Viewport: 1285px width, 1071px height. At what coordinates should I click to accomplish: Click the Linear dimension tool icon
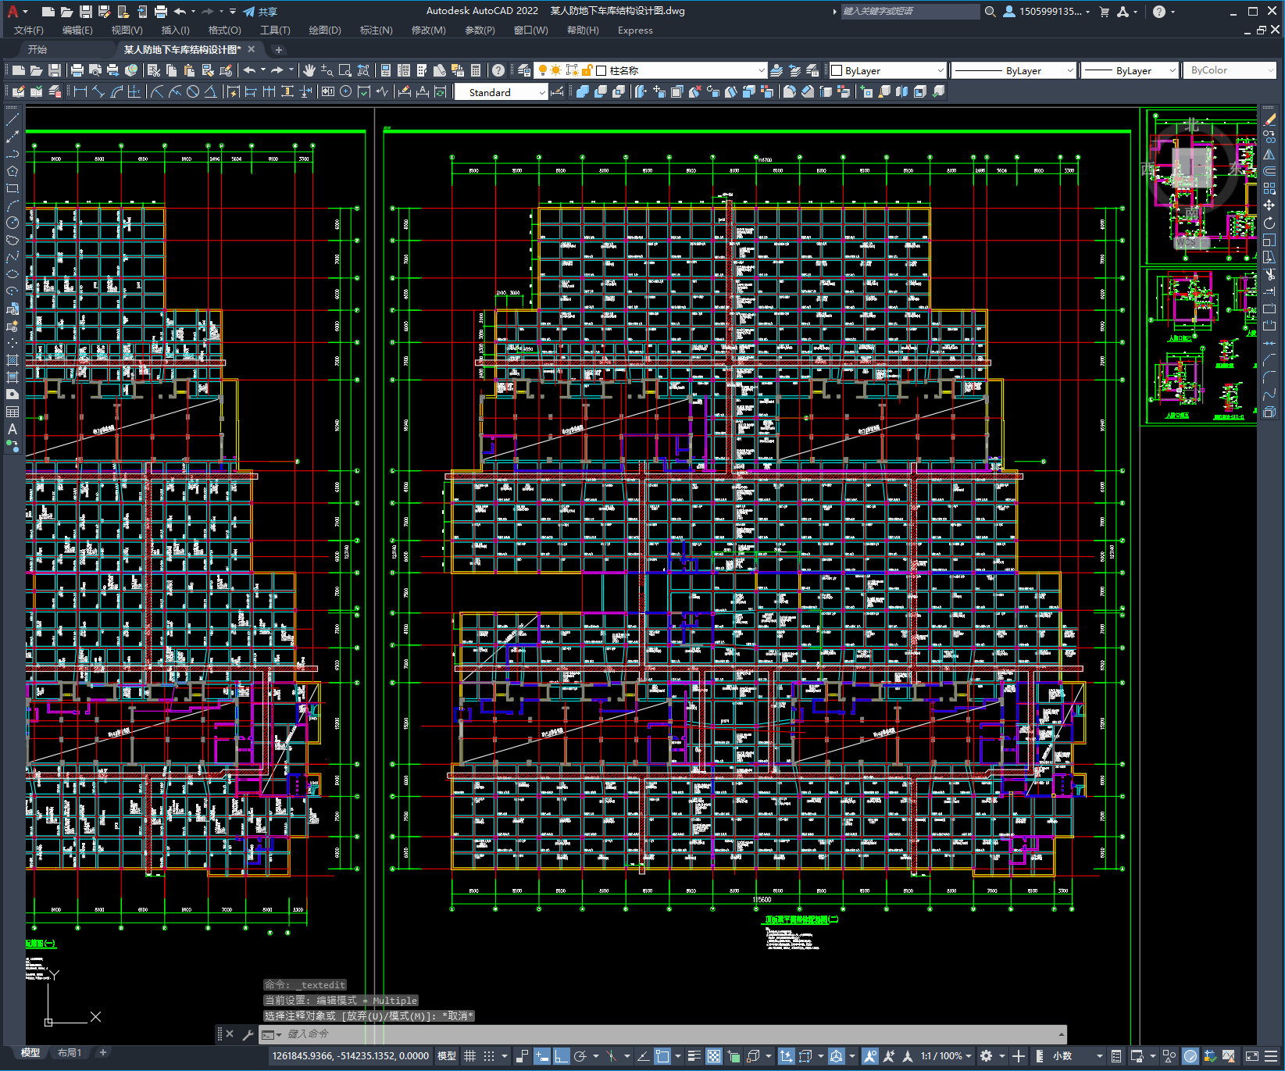tap(80, 91)
